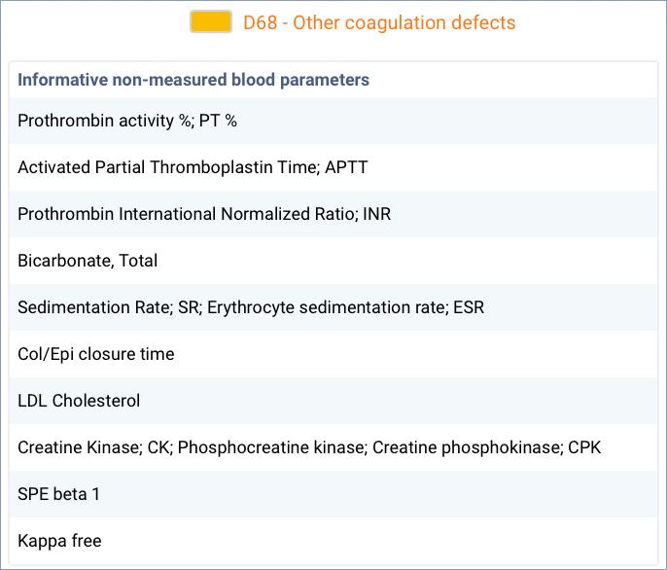Select the Kappa free row
Image resolution: width=667 pixels, height=570 pixels.
[59, 541]
